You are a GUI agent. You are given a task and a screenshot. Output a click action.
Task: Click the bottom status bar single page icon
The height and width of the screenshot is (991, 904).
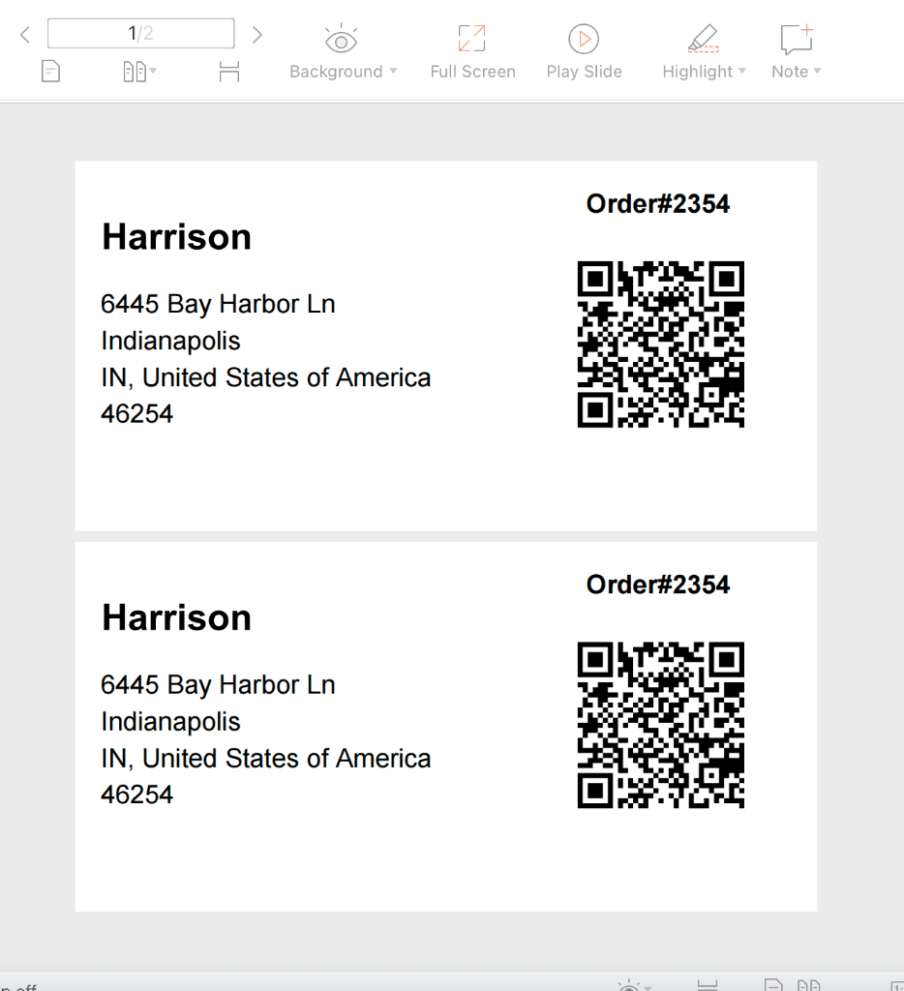773,985
